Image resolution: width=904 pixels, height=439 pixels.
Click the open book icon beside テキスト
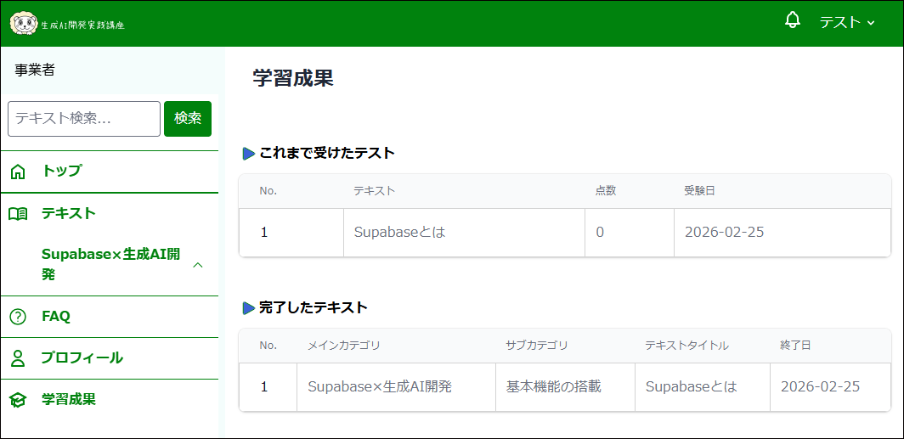[x=18, y=214]
